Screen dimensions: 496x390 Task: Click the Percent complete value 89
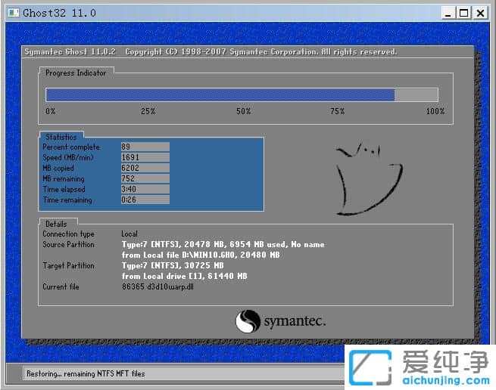tap(145, 147)
